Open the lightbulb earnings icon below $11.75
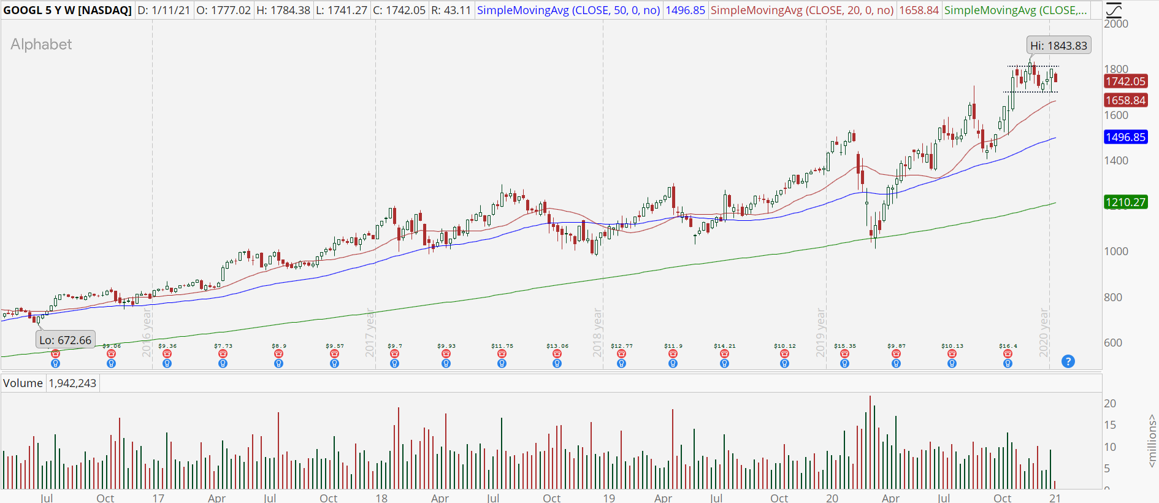The image size is (1159, 503). pos(502,363)
